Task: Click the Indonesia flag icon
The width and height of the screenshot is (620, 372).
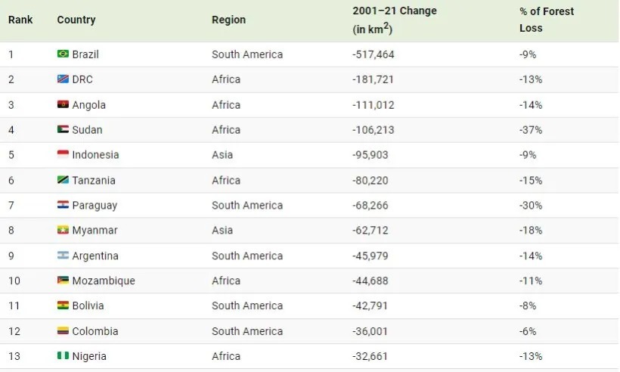Action: click(63, 155)
